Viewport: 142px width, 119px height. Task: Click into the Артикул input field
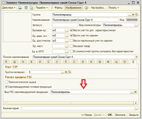(65, 25)
